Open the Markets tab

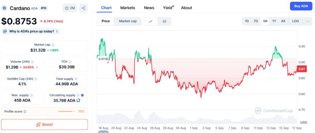[127, 8]
